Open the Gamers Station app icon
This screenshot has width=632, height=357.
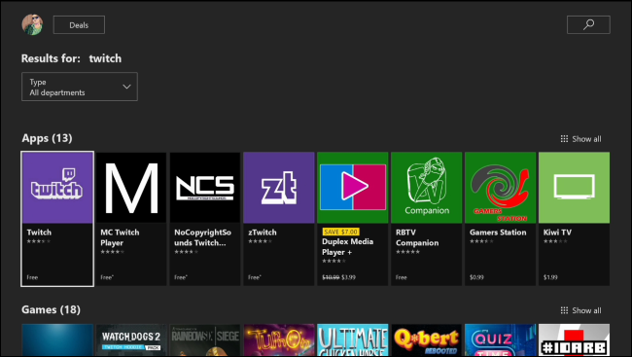500,188
